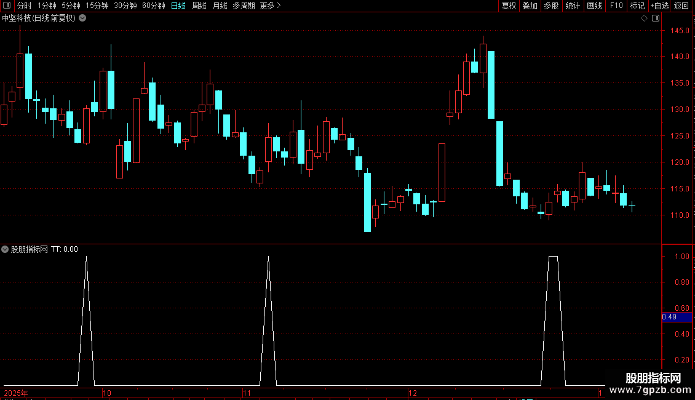Viewport: 695px width, 400px height.
Task: Open F10 company information
Action: coord(616,6)
